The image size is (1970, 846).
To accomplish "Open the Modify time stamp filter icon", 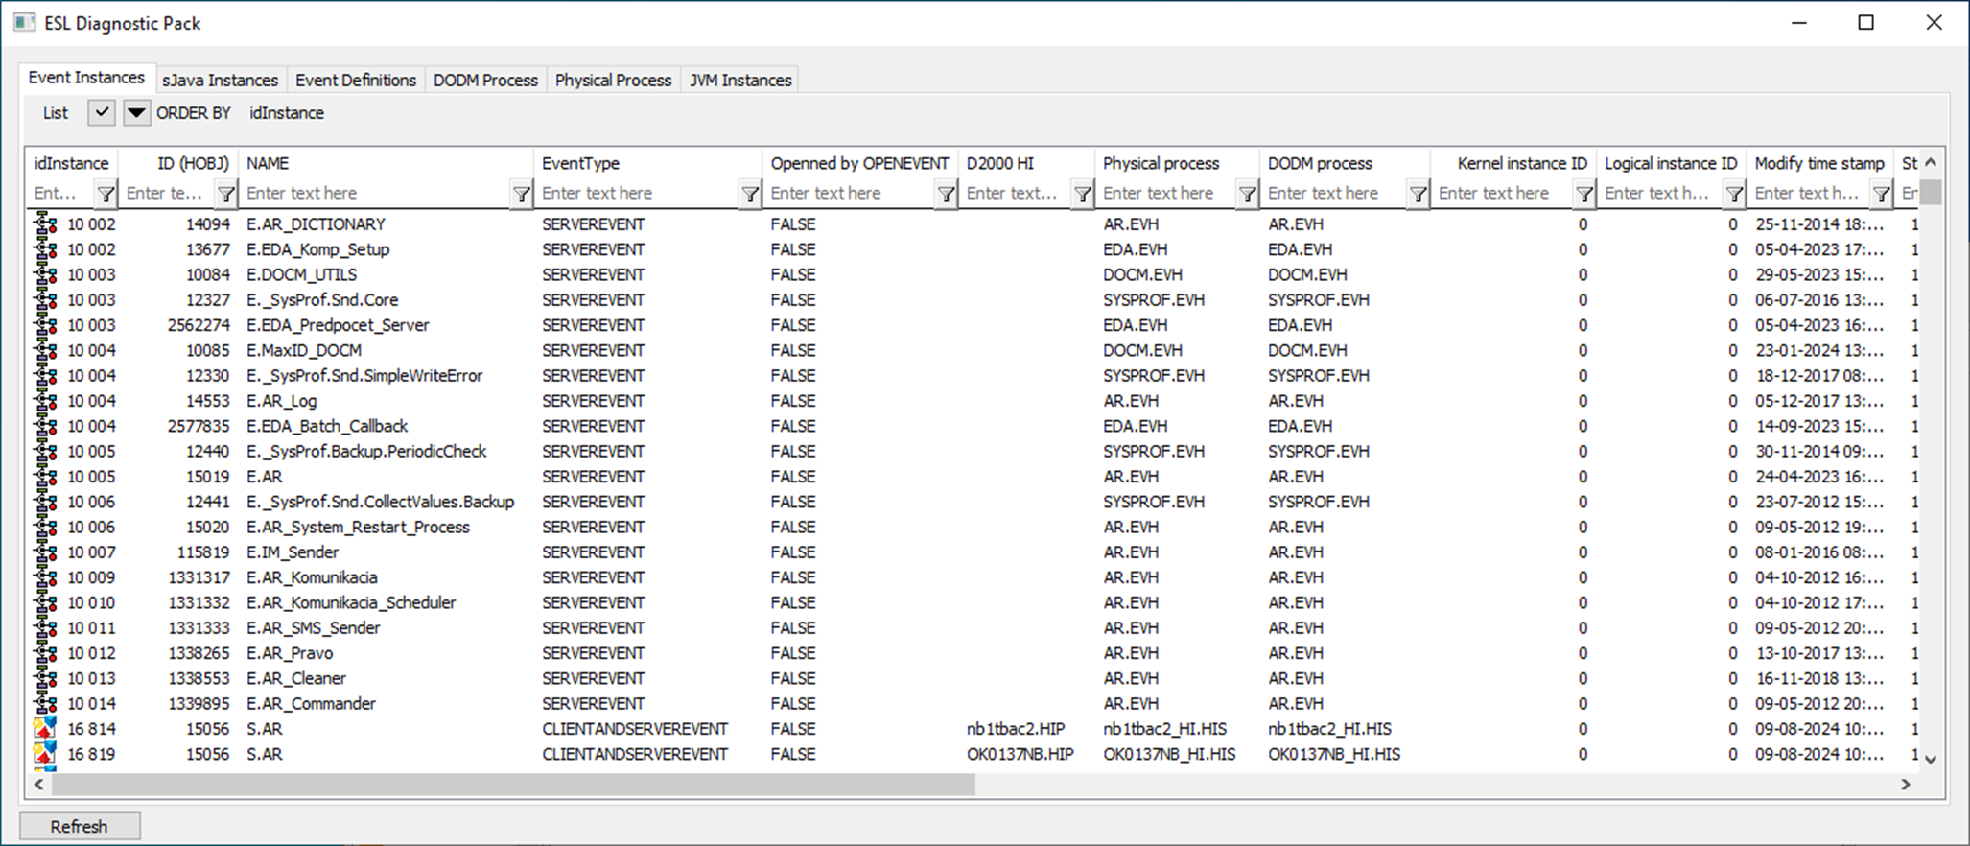I will click(1882, 194).
